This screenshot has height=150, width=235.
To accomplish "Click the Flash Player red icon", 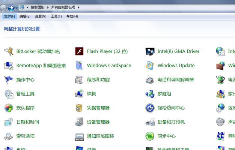I will point(79,51).
